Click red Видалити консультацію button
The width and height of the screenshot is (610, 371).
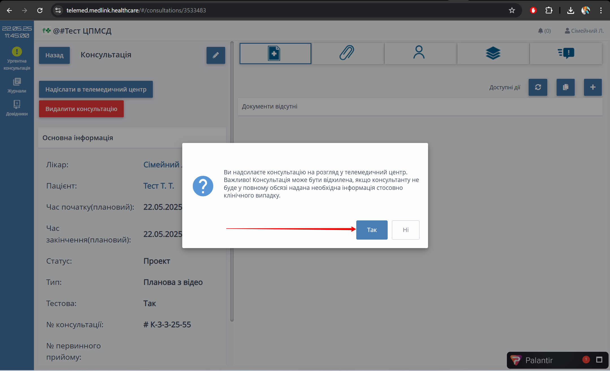(81, 109)
